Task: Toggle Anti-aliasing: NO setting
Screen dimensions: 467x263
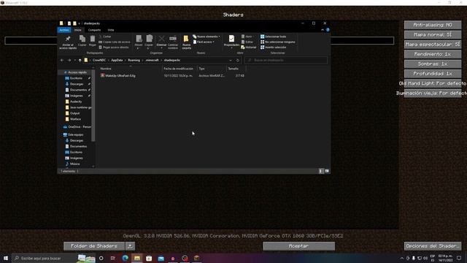Action: coord(433,25)
